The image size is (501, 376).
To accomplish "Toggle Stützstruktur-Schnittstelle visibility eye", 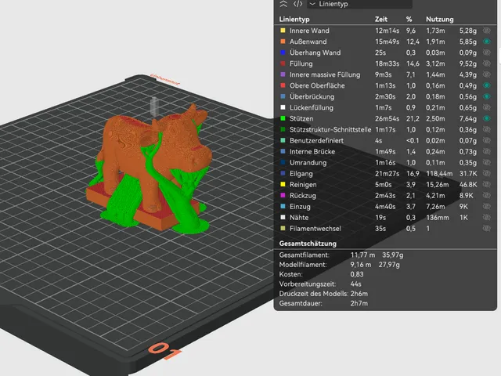I will [486, 129].
